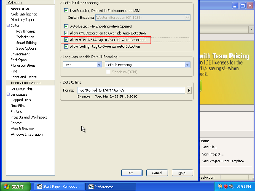Image resolution: width=255 pixels, height=191 pixels.
Task: Select the File Associations category
Action: [23, 66]
